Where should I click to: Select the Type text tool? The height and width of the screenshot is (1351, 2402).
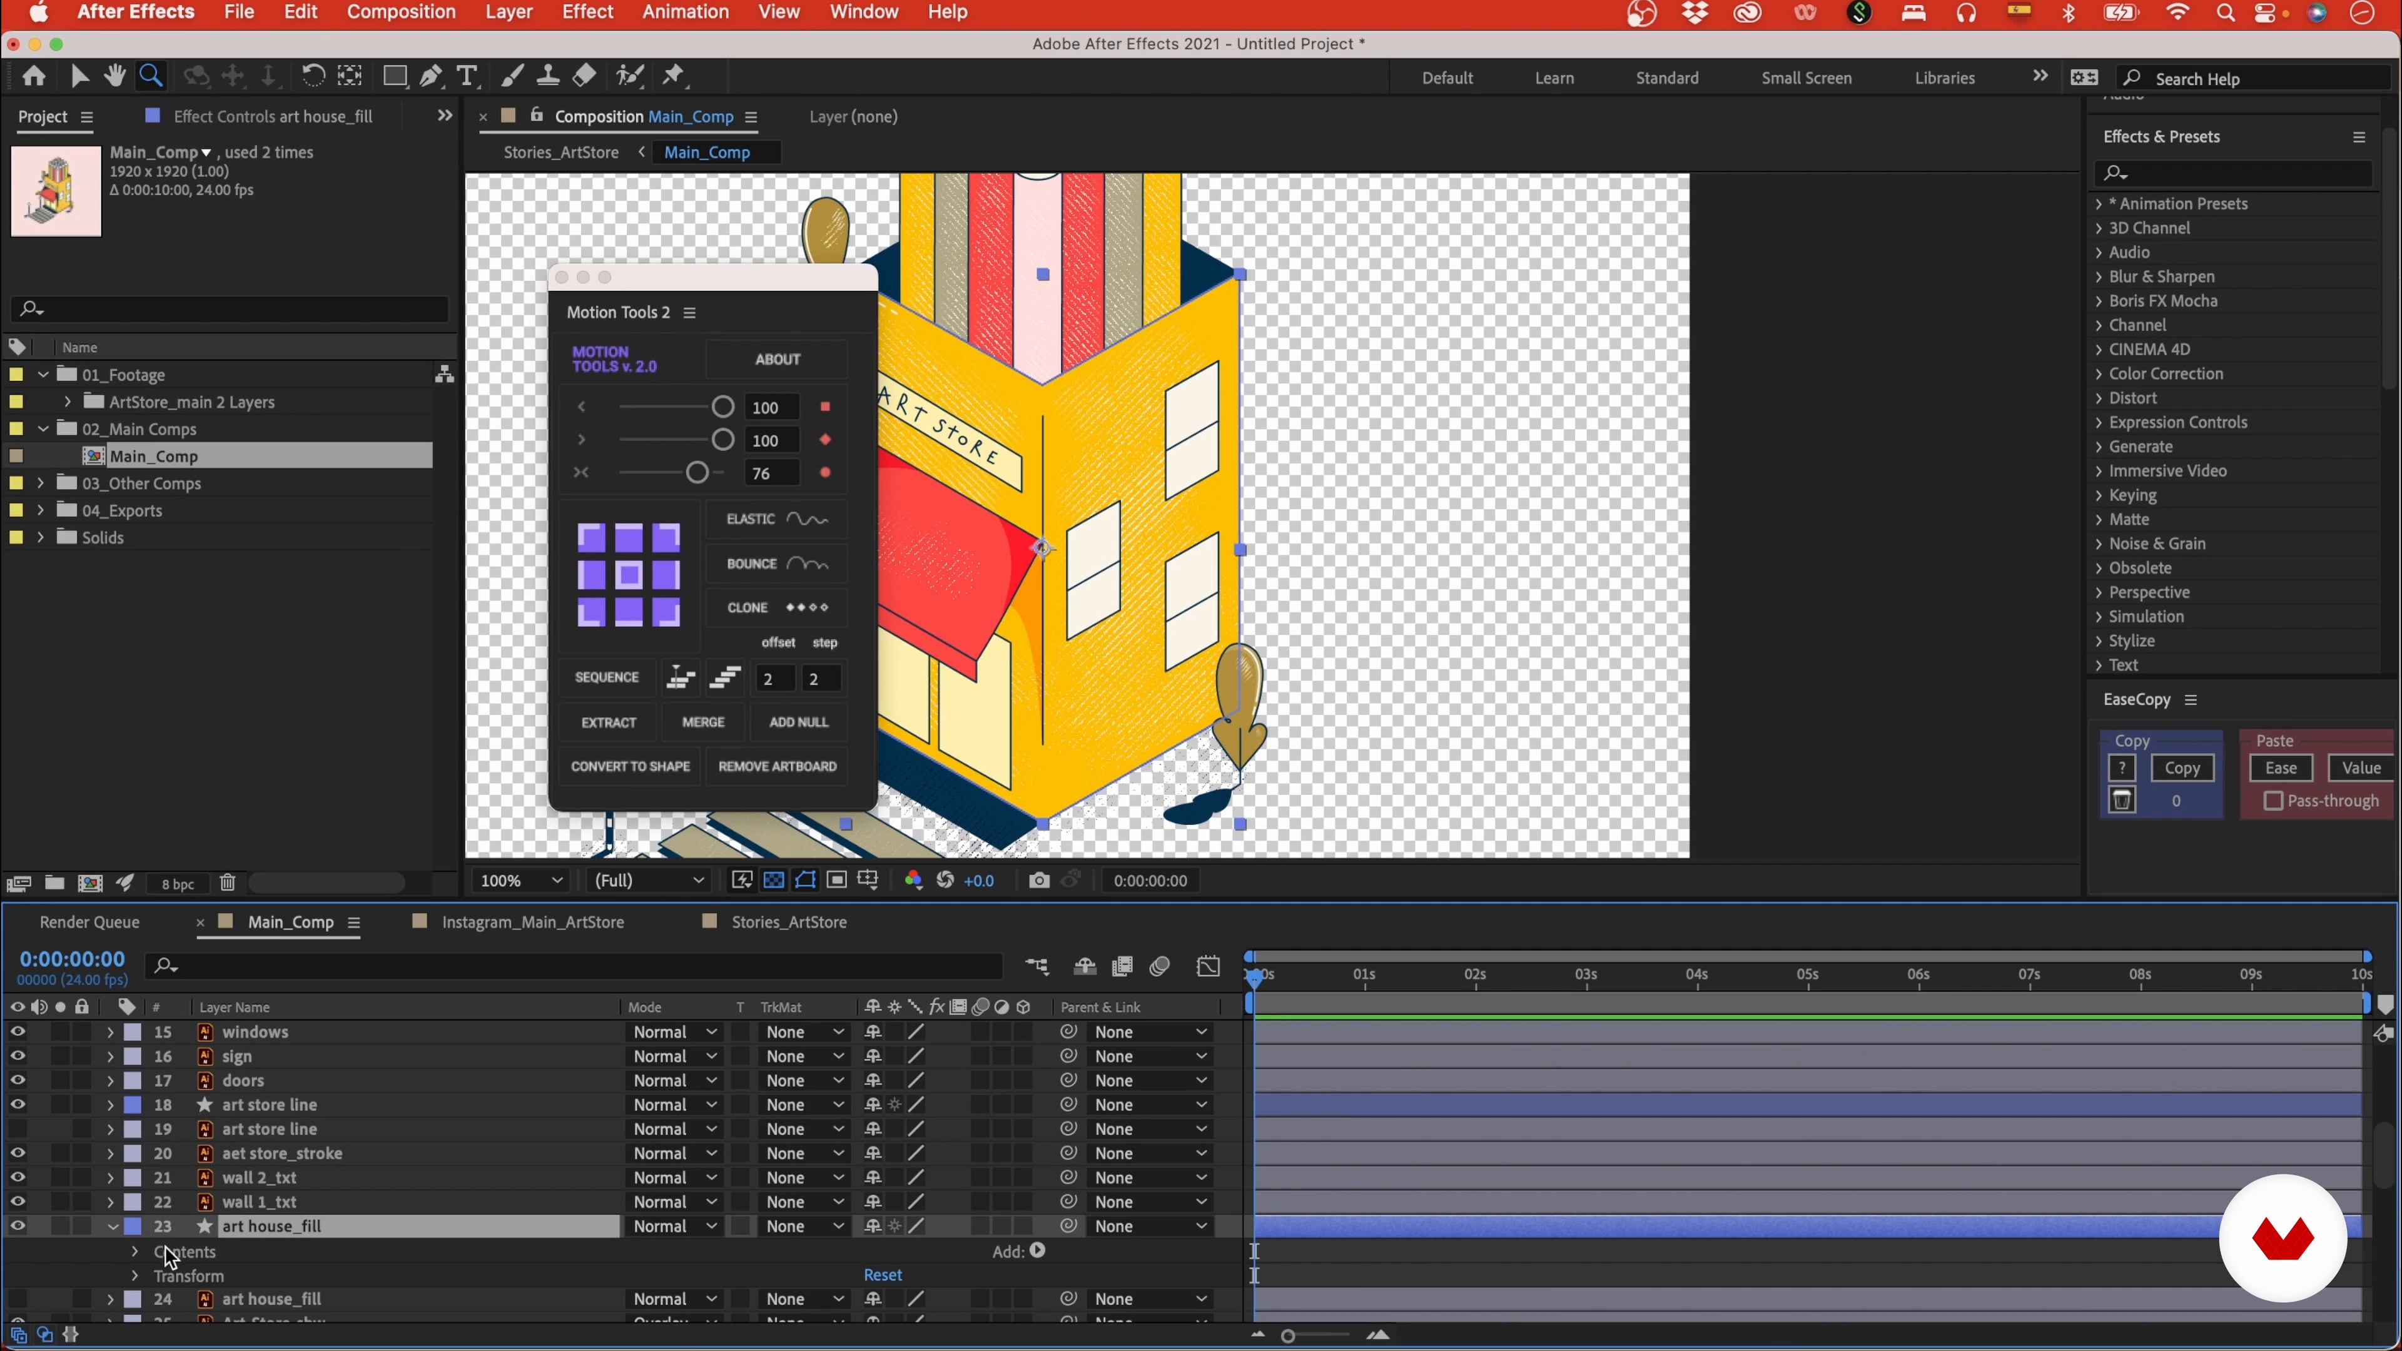pyautogui.click(x=467, y=76)
